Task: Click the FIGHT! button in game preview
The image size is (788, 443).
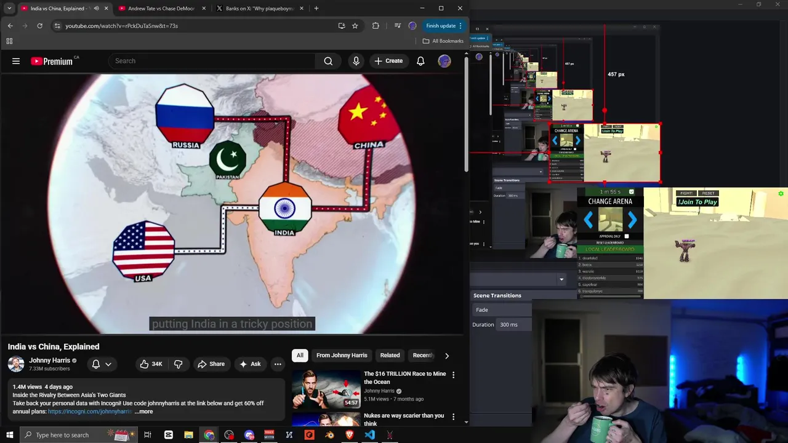Action: pyautogui.click(x=686, y=193)
